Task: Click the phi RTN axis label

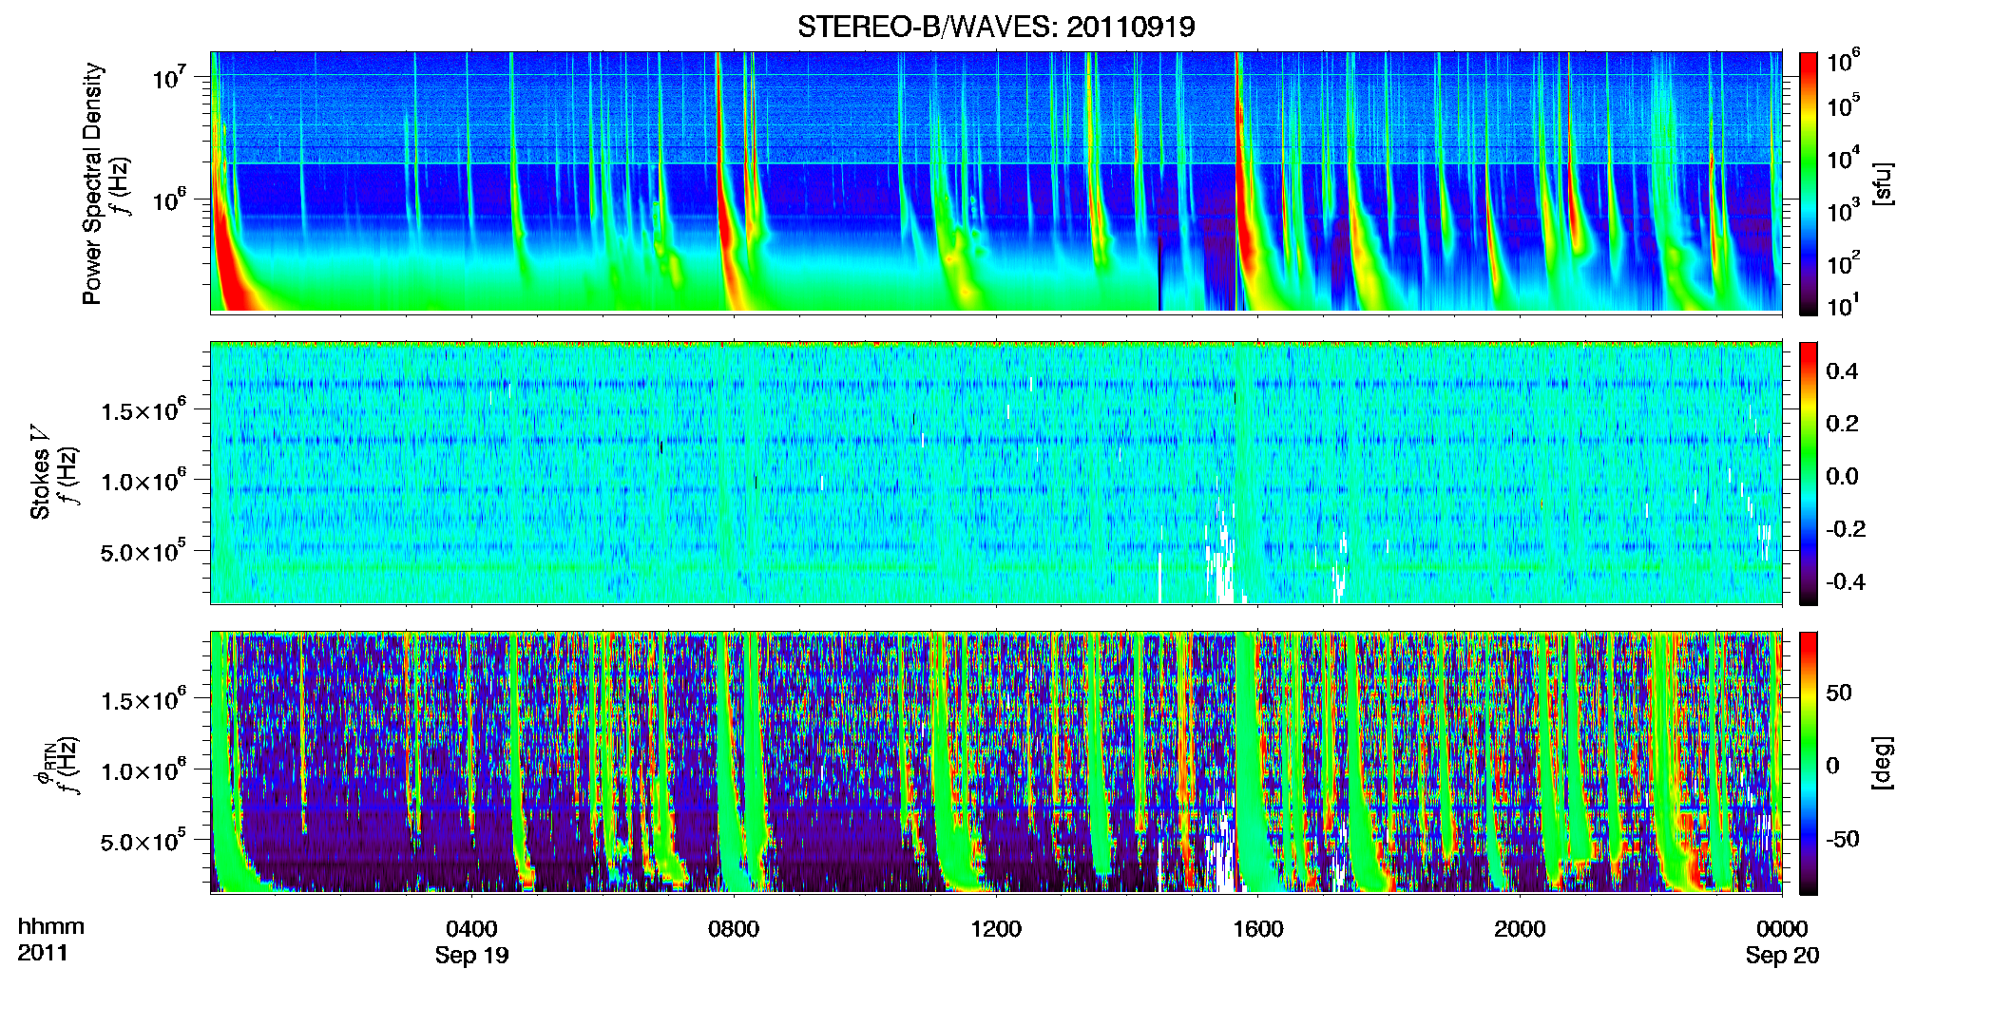Action: click(57, 765)
